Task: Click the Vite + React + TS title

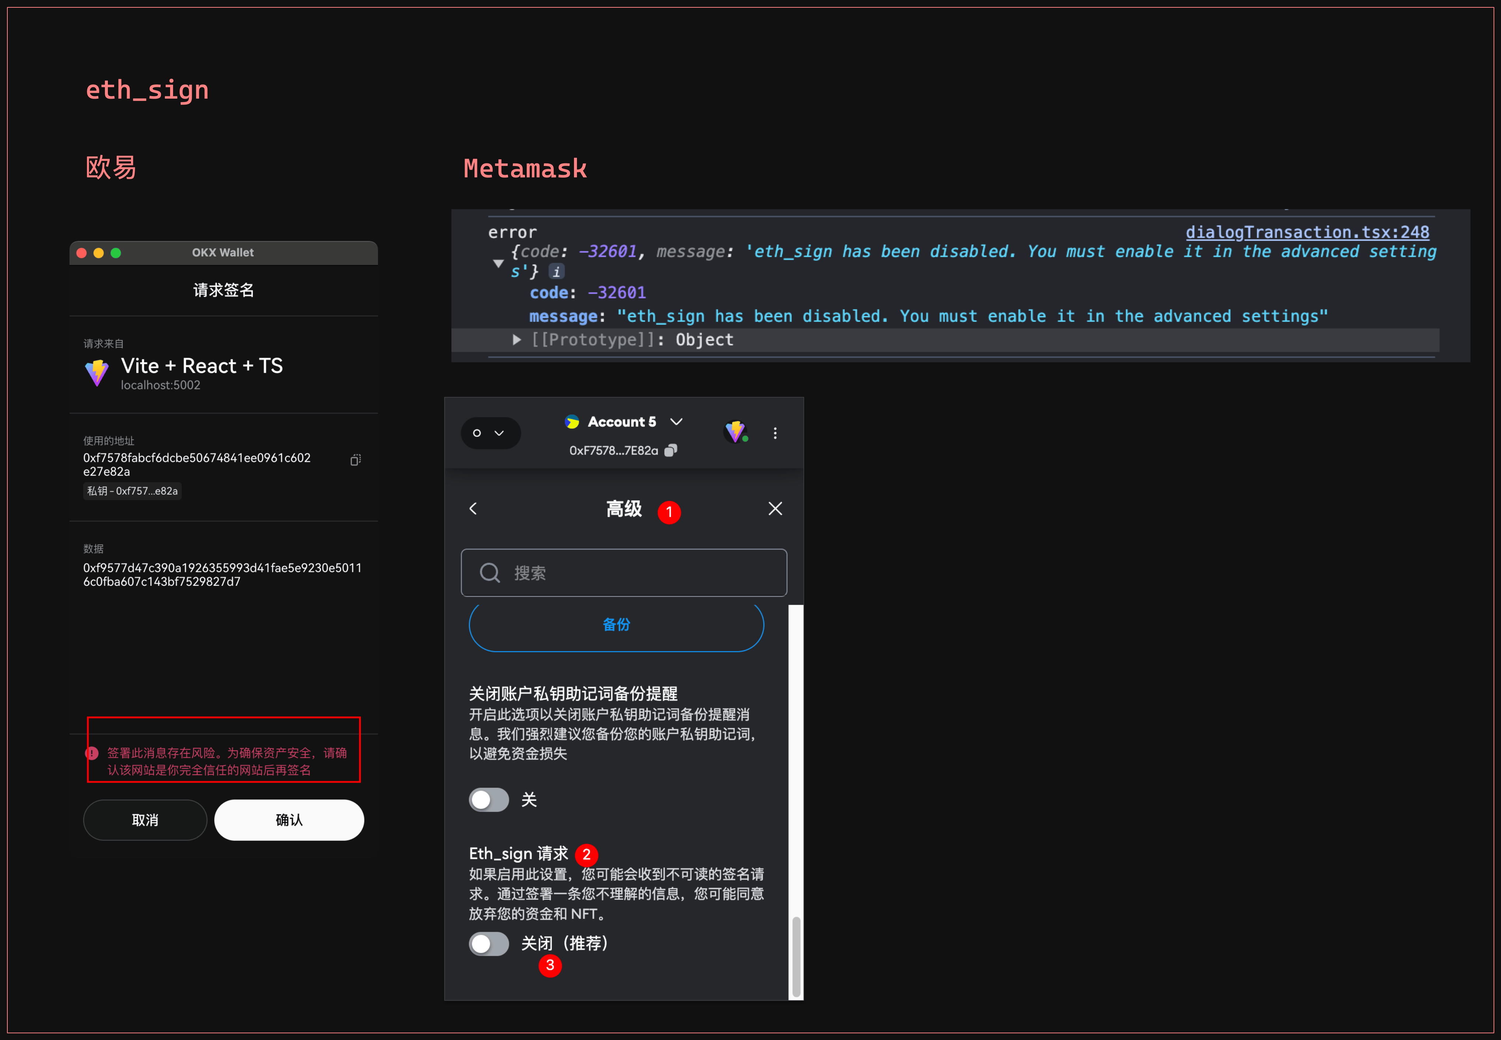Action: pyautogui.click(x=202, y=365)
